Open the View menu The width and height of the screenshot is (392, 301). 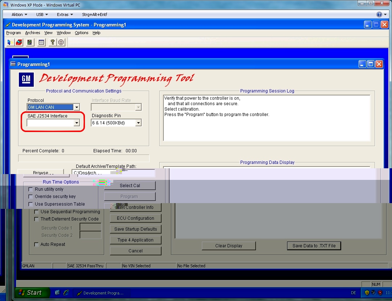48,33
